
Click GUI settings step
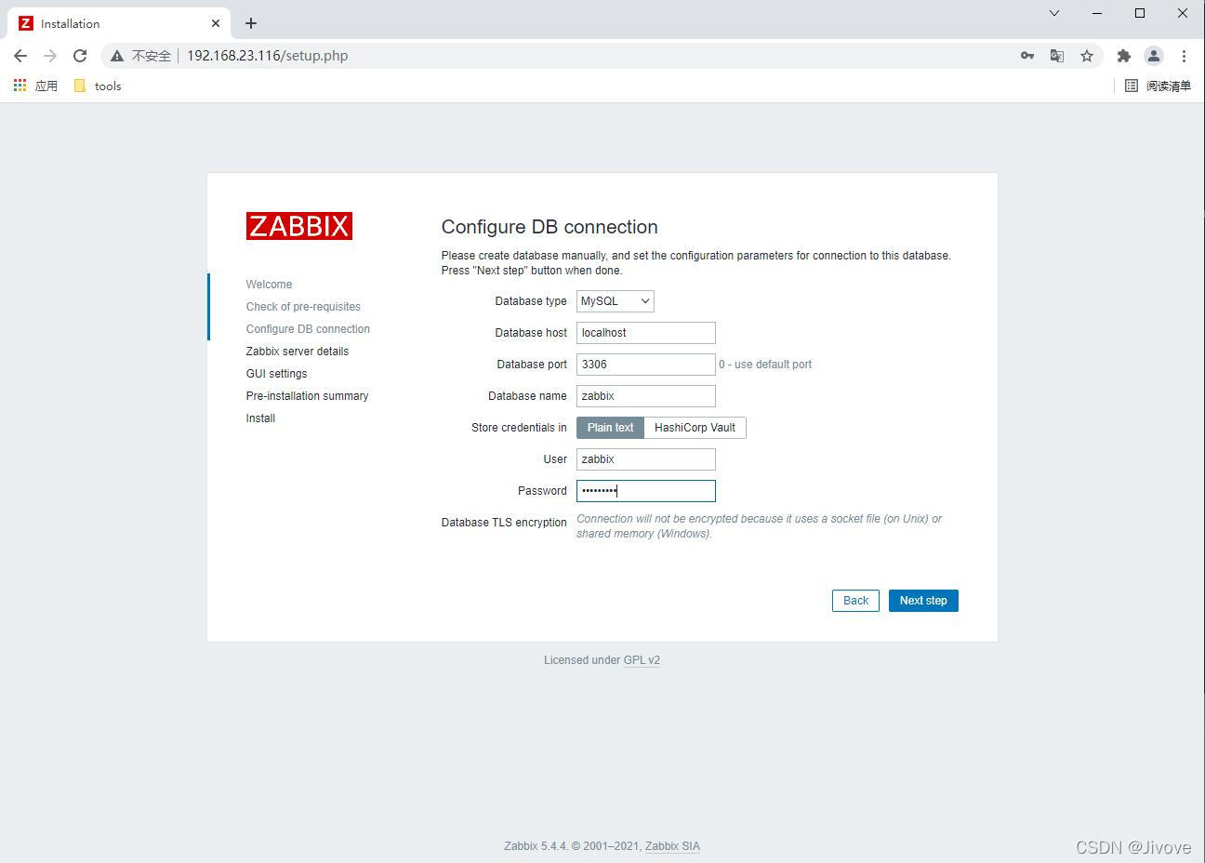click(276, 374)
